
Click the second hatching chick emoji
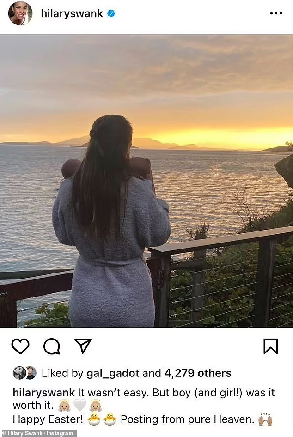(x=110, y=419)
